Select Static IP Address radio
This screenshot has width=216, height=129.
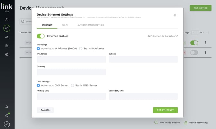[81, 48]
